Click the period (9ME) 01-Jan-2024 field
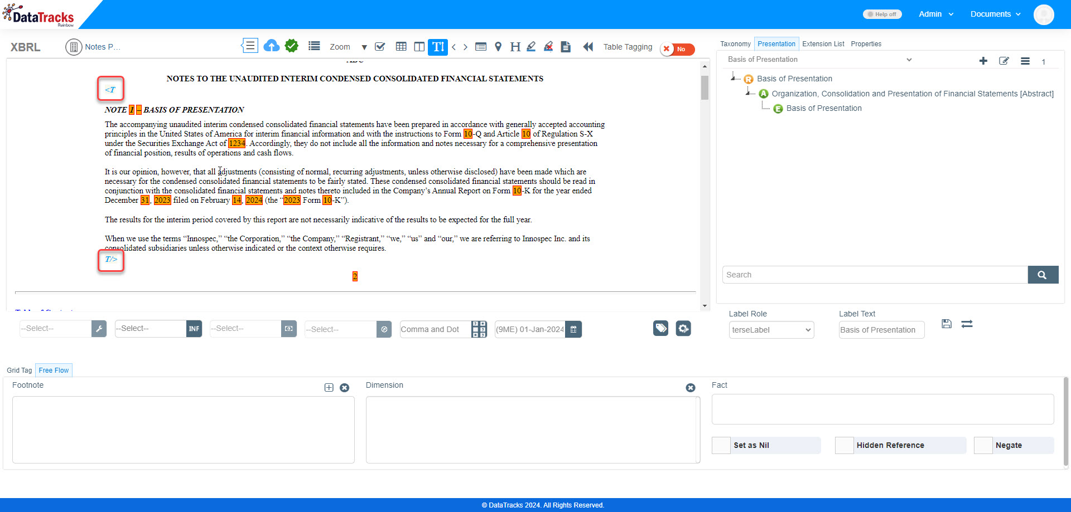The width and height of the screenshot is (1071, 512). pyautogui.click(x=530, y=329)
